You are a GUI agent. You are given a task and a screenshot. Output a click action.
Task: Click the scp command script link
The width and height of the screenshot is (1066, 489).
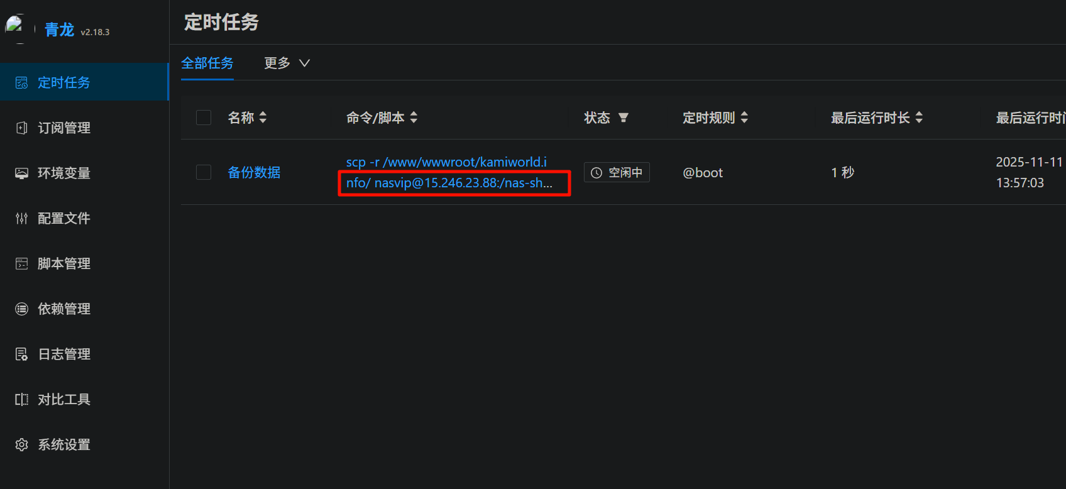click(x=449, y=172)
